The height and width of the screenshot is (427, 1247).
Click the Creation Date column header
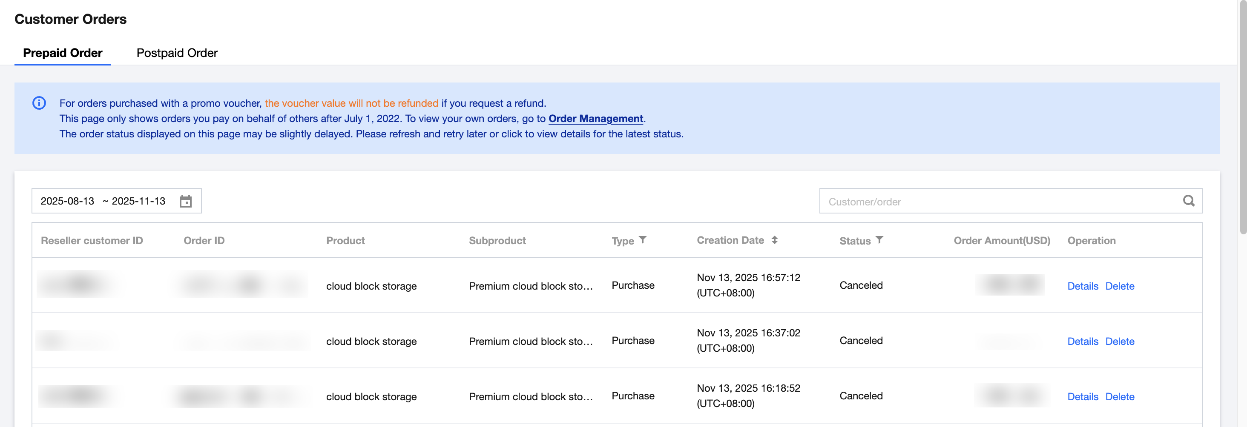pos(730,240)
